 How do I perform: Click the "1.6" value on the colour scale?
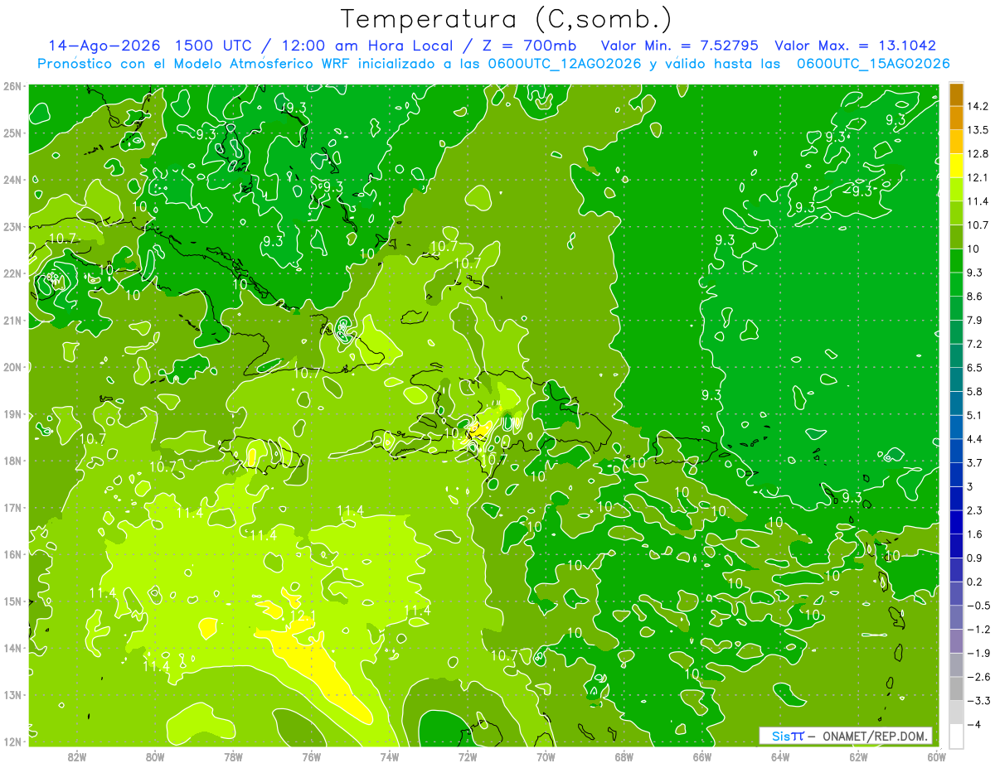tap(975, 534)
